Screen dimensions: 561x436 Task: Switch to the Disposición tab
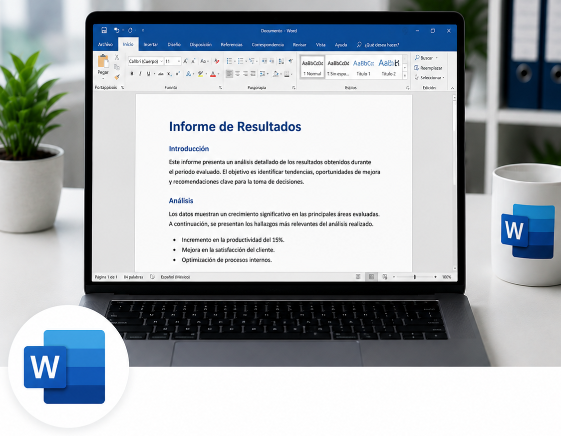pyautogui.click(x=201, y=45)
